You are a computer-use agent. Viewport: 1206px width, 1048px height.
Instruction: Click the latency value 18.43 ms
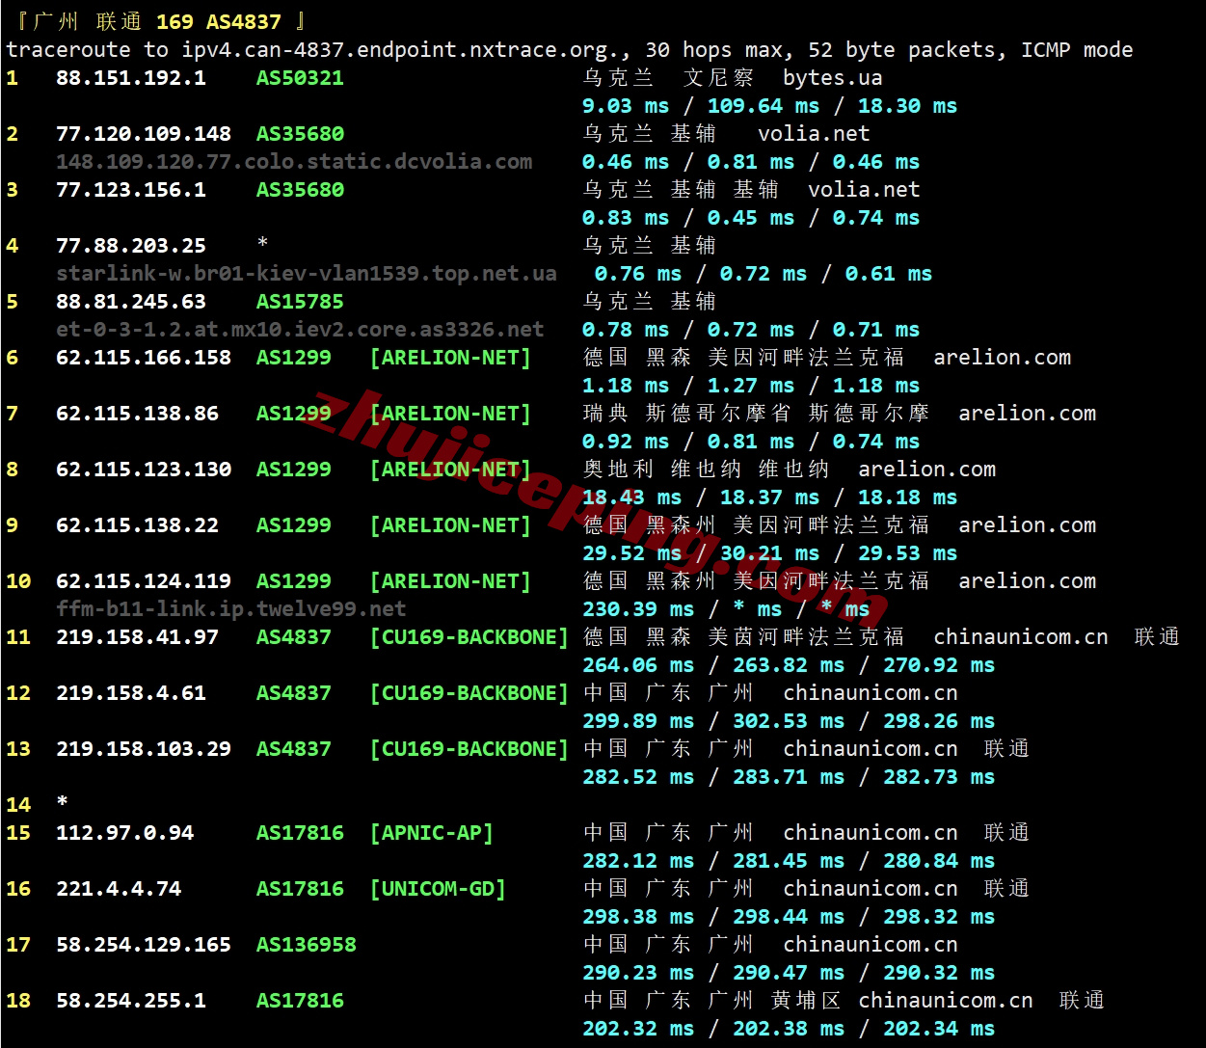[x=632, y=497]
